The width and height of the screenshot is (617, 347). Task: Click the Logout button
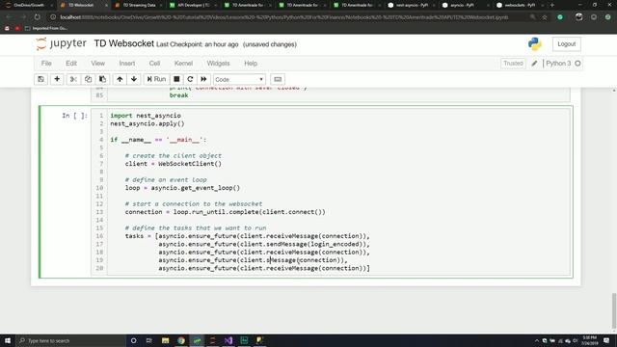(566, 44)
